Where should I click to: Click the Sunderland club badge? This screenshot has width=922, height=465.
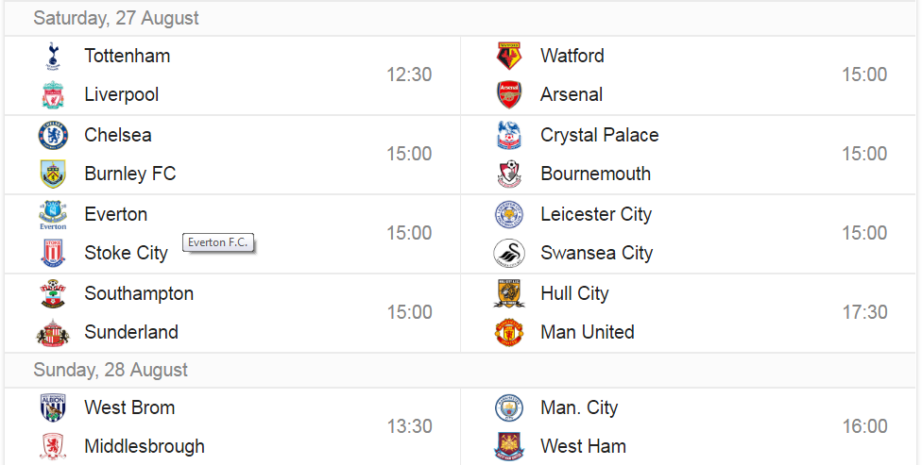pos(53,332)
